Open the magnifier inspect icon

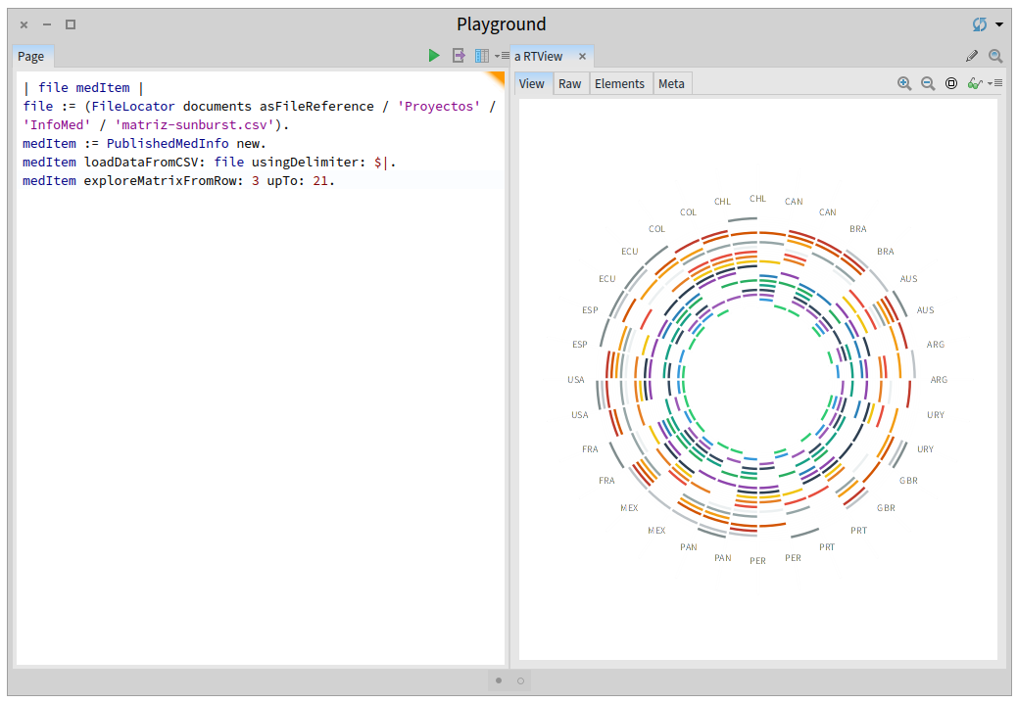[995, 56]
